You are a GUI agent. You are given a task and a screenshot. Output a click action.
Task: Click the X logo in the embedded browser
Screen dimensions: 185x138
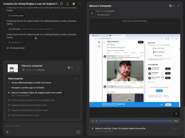pyautogui.click(x=99, y=42)
